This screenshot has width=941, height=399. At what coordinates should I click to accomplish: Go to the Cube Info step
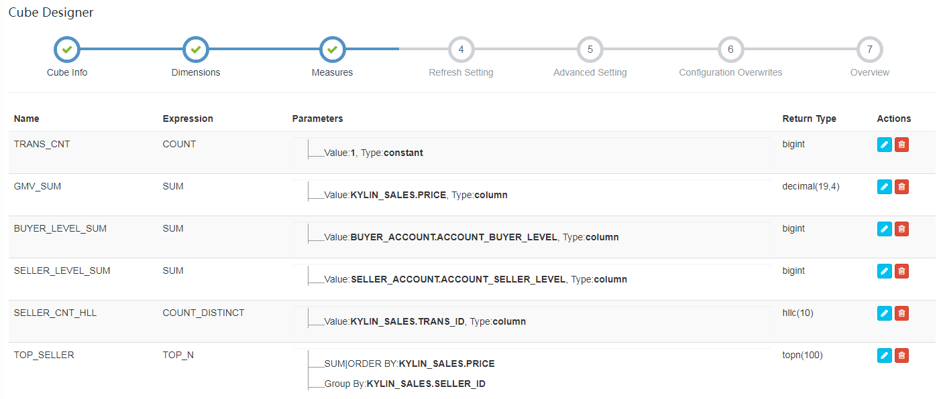pos(66,49)
